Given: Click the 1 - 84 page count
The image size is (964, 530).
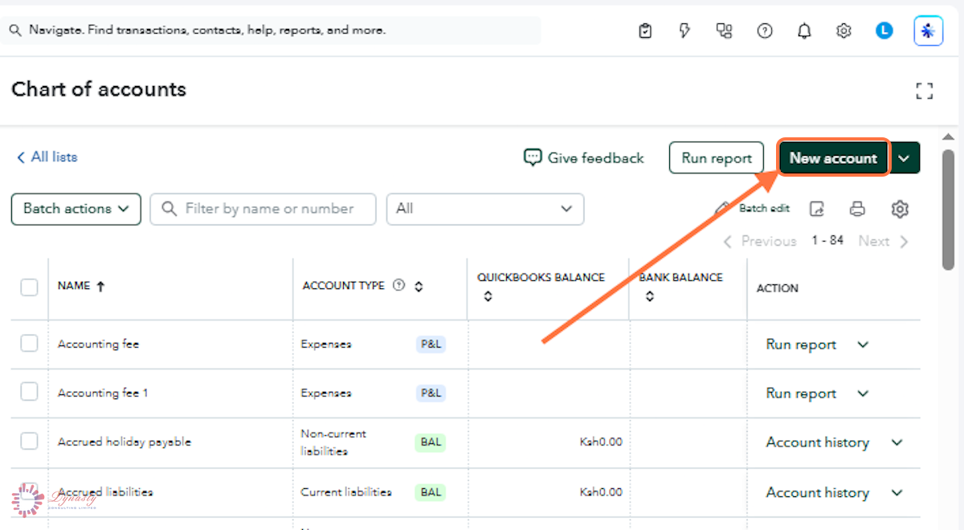Looking at the screenshot, I should click(x=827, y=240).
